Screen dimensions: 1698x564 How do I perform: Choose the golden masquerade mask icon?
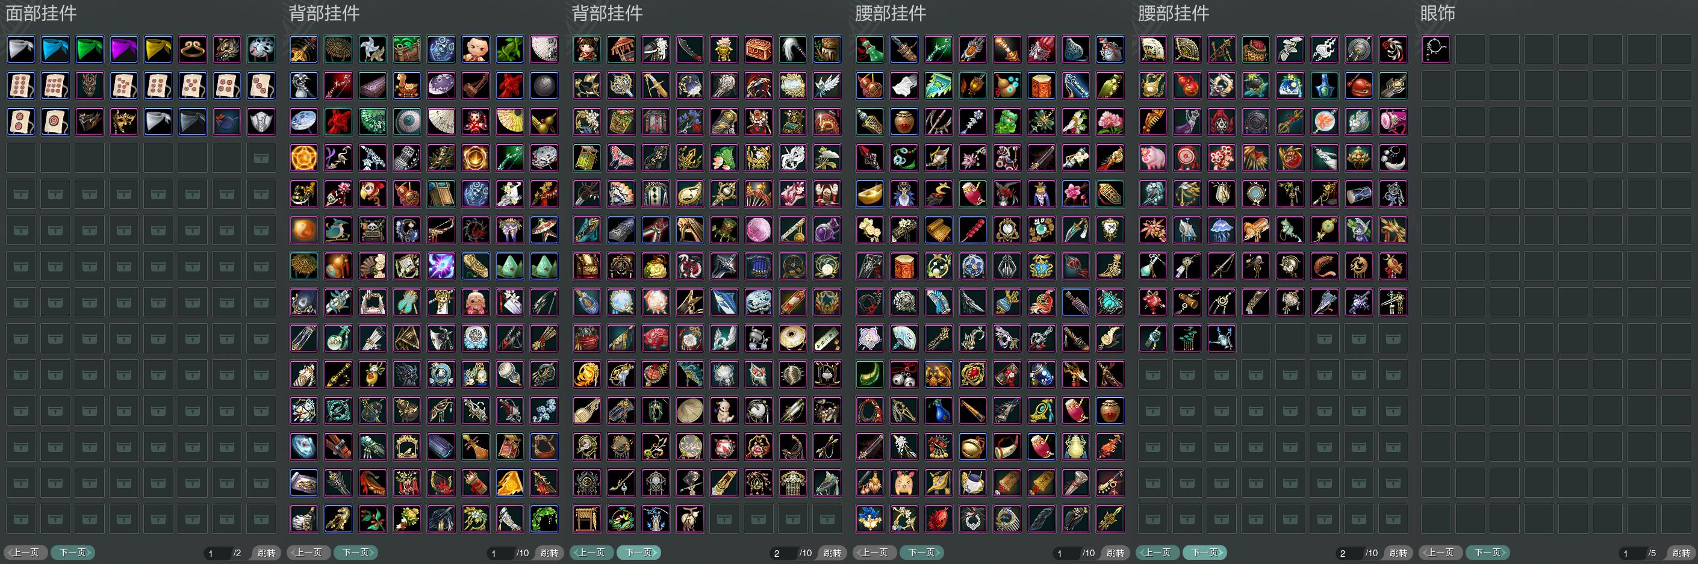124,122
